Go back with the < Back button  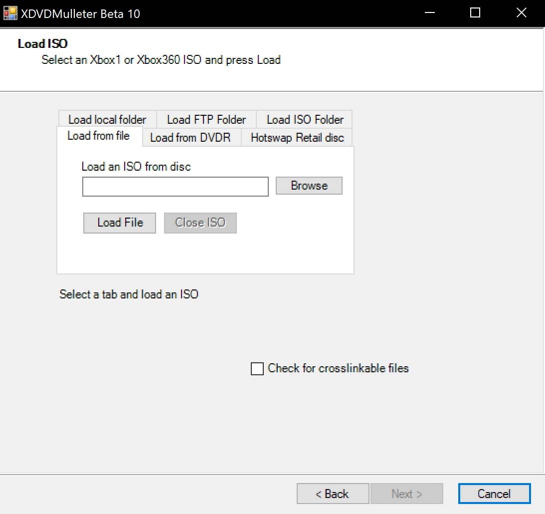[333, 494]
